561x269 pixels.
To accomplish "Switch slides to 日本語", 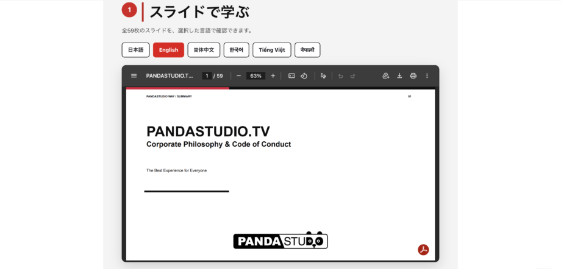I will [135, 50].
